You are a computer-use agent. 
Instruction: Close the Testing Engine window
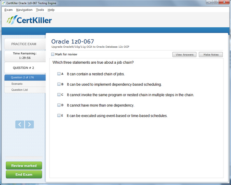tap(224, 2)
